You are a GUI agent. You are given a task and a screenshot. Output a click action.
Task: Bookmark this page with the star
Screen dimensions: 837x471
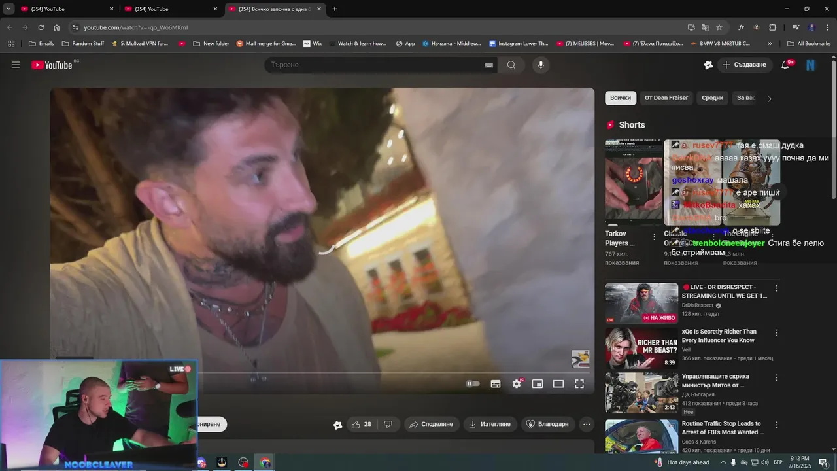click(x=719, y=27)
